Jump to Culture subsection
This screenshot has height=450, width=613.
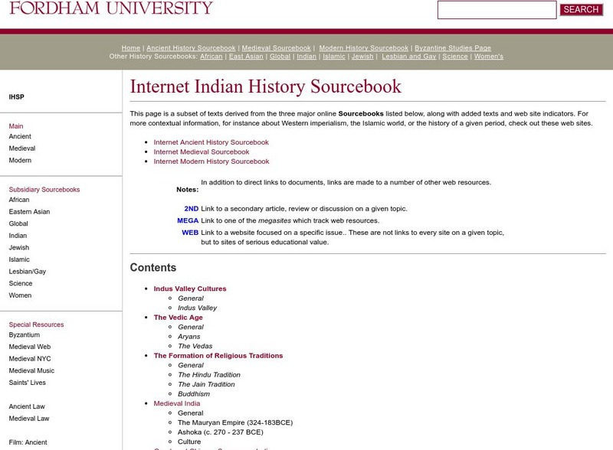coord(189,442)
